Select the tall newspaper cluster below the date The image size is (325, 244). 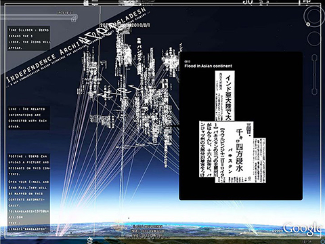pyautogui.click(x=123, y=50)
